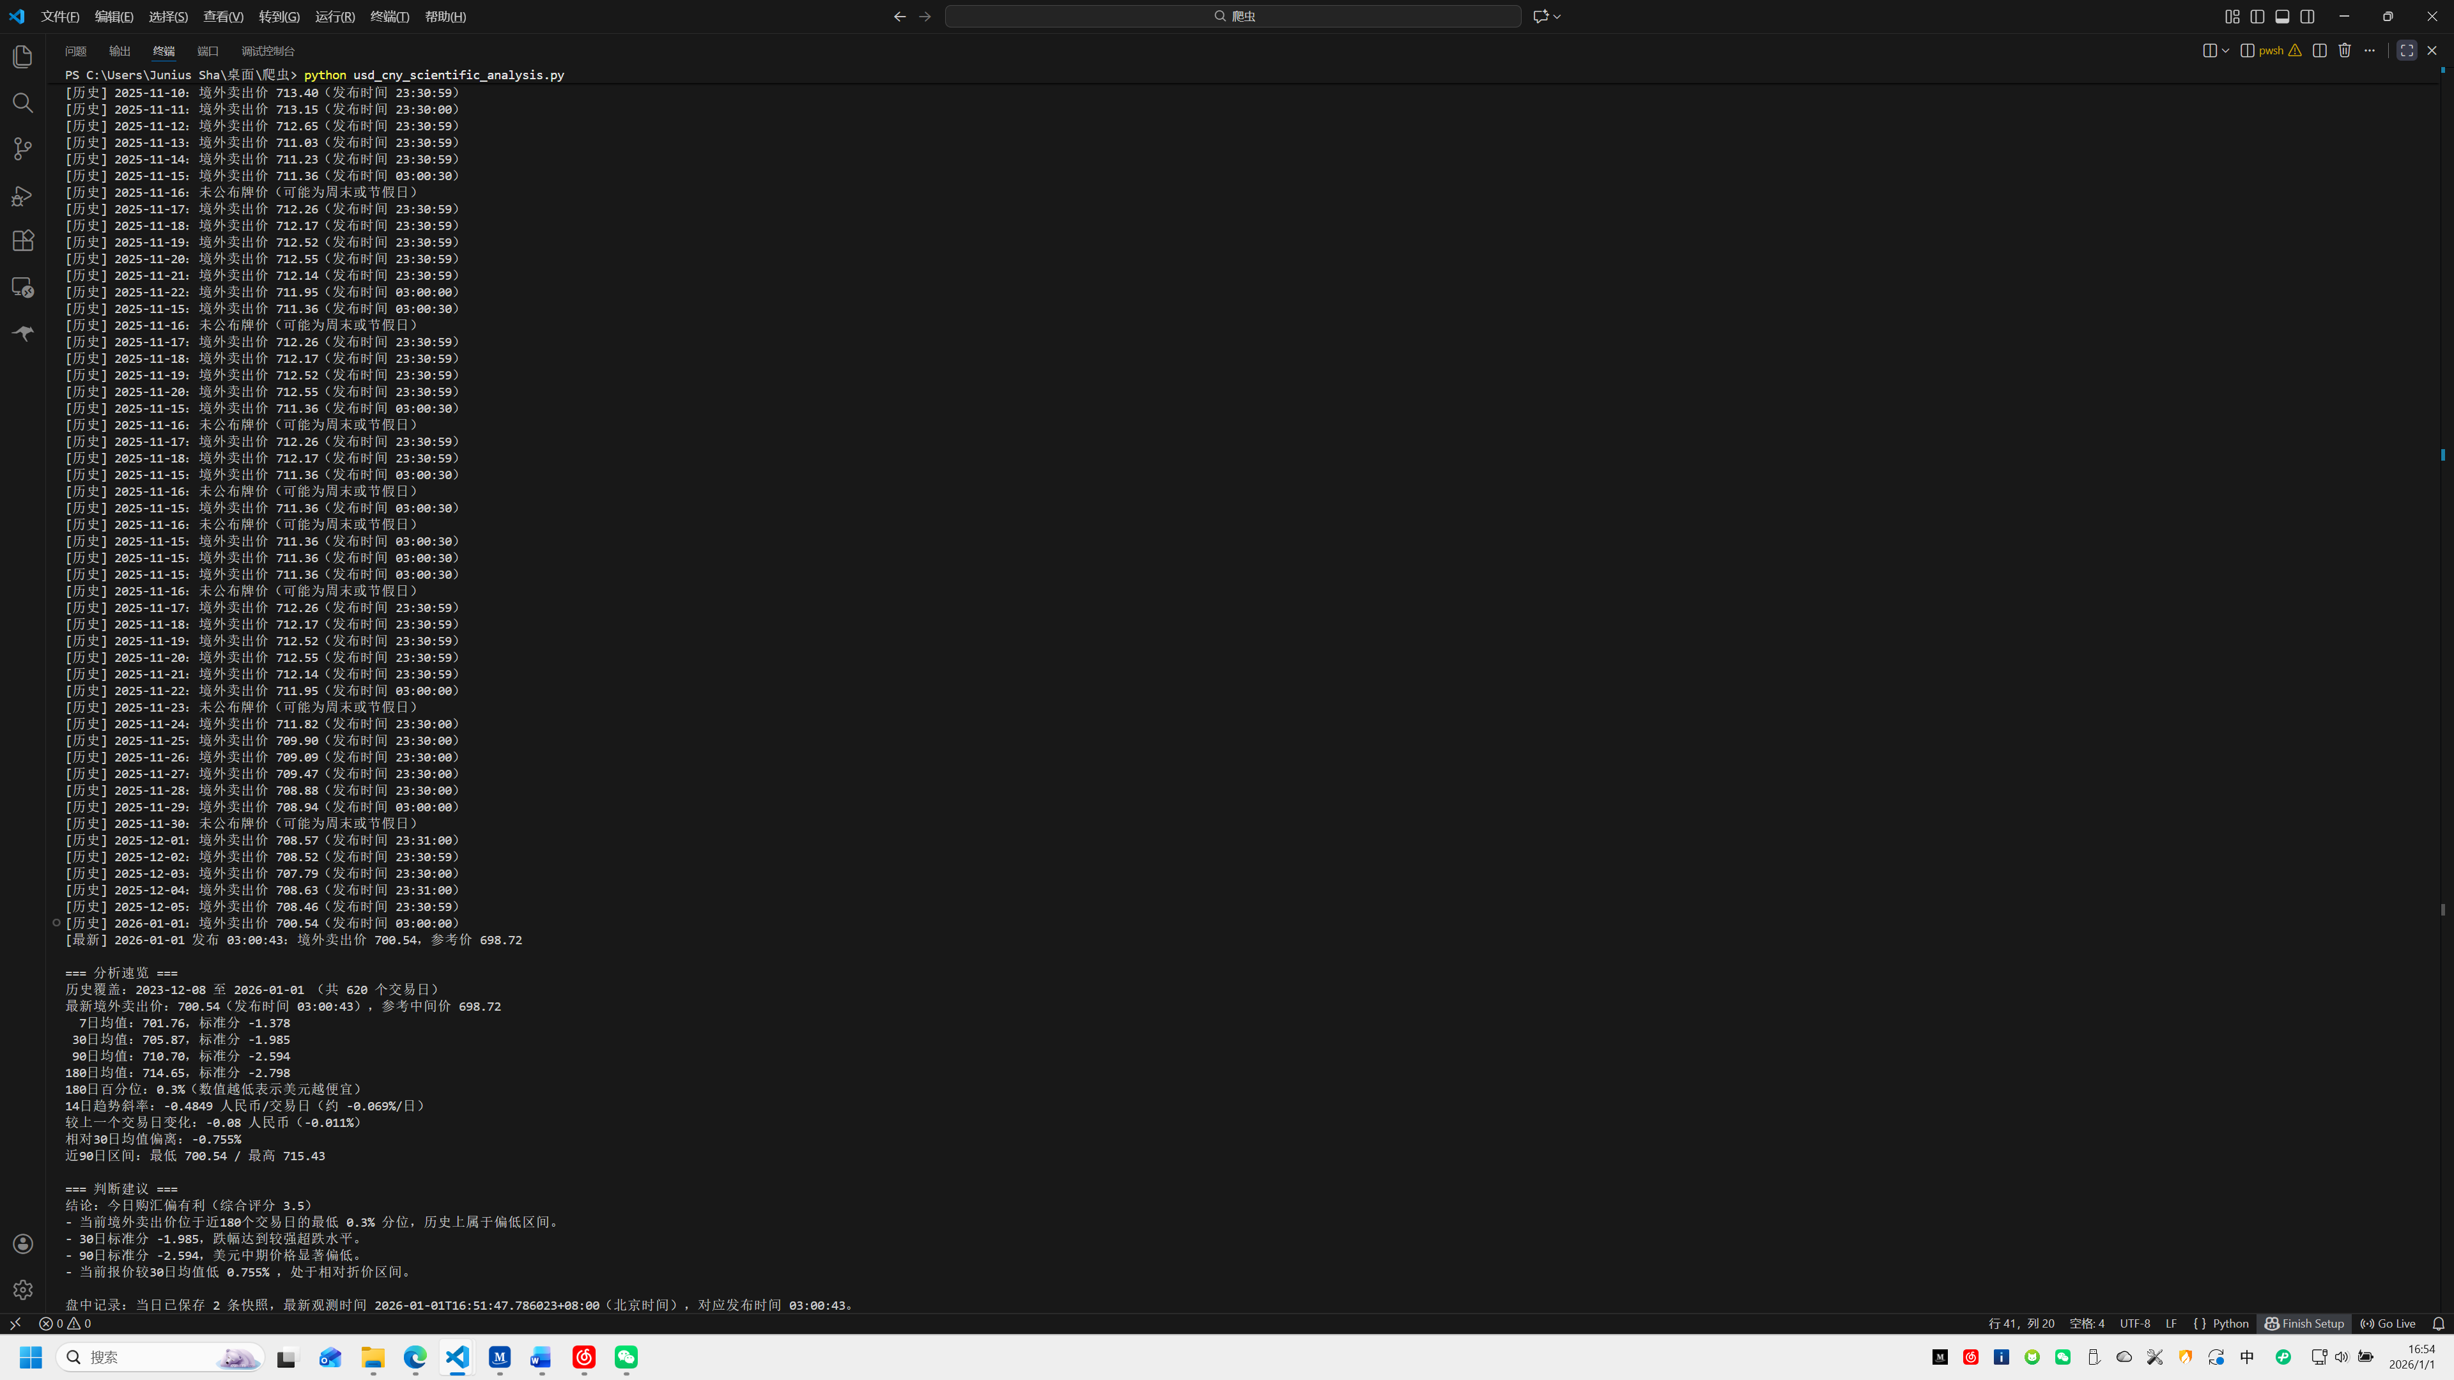Toggle the bottom panel visibility

pyautogui.click(x=2283, y=16)
